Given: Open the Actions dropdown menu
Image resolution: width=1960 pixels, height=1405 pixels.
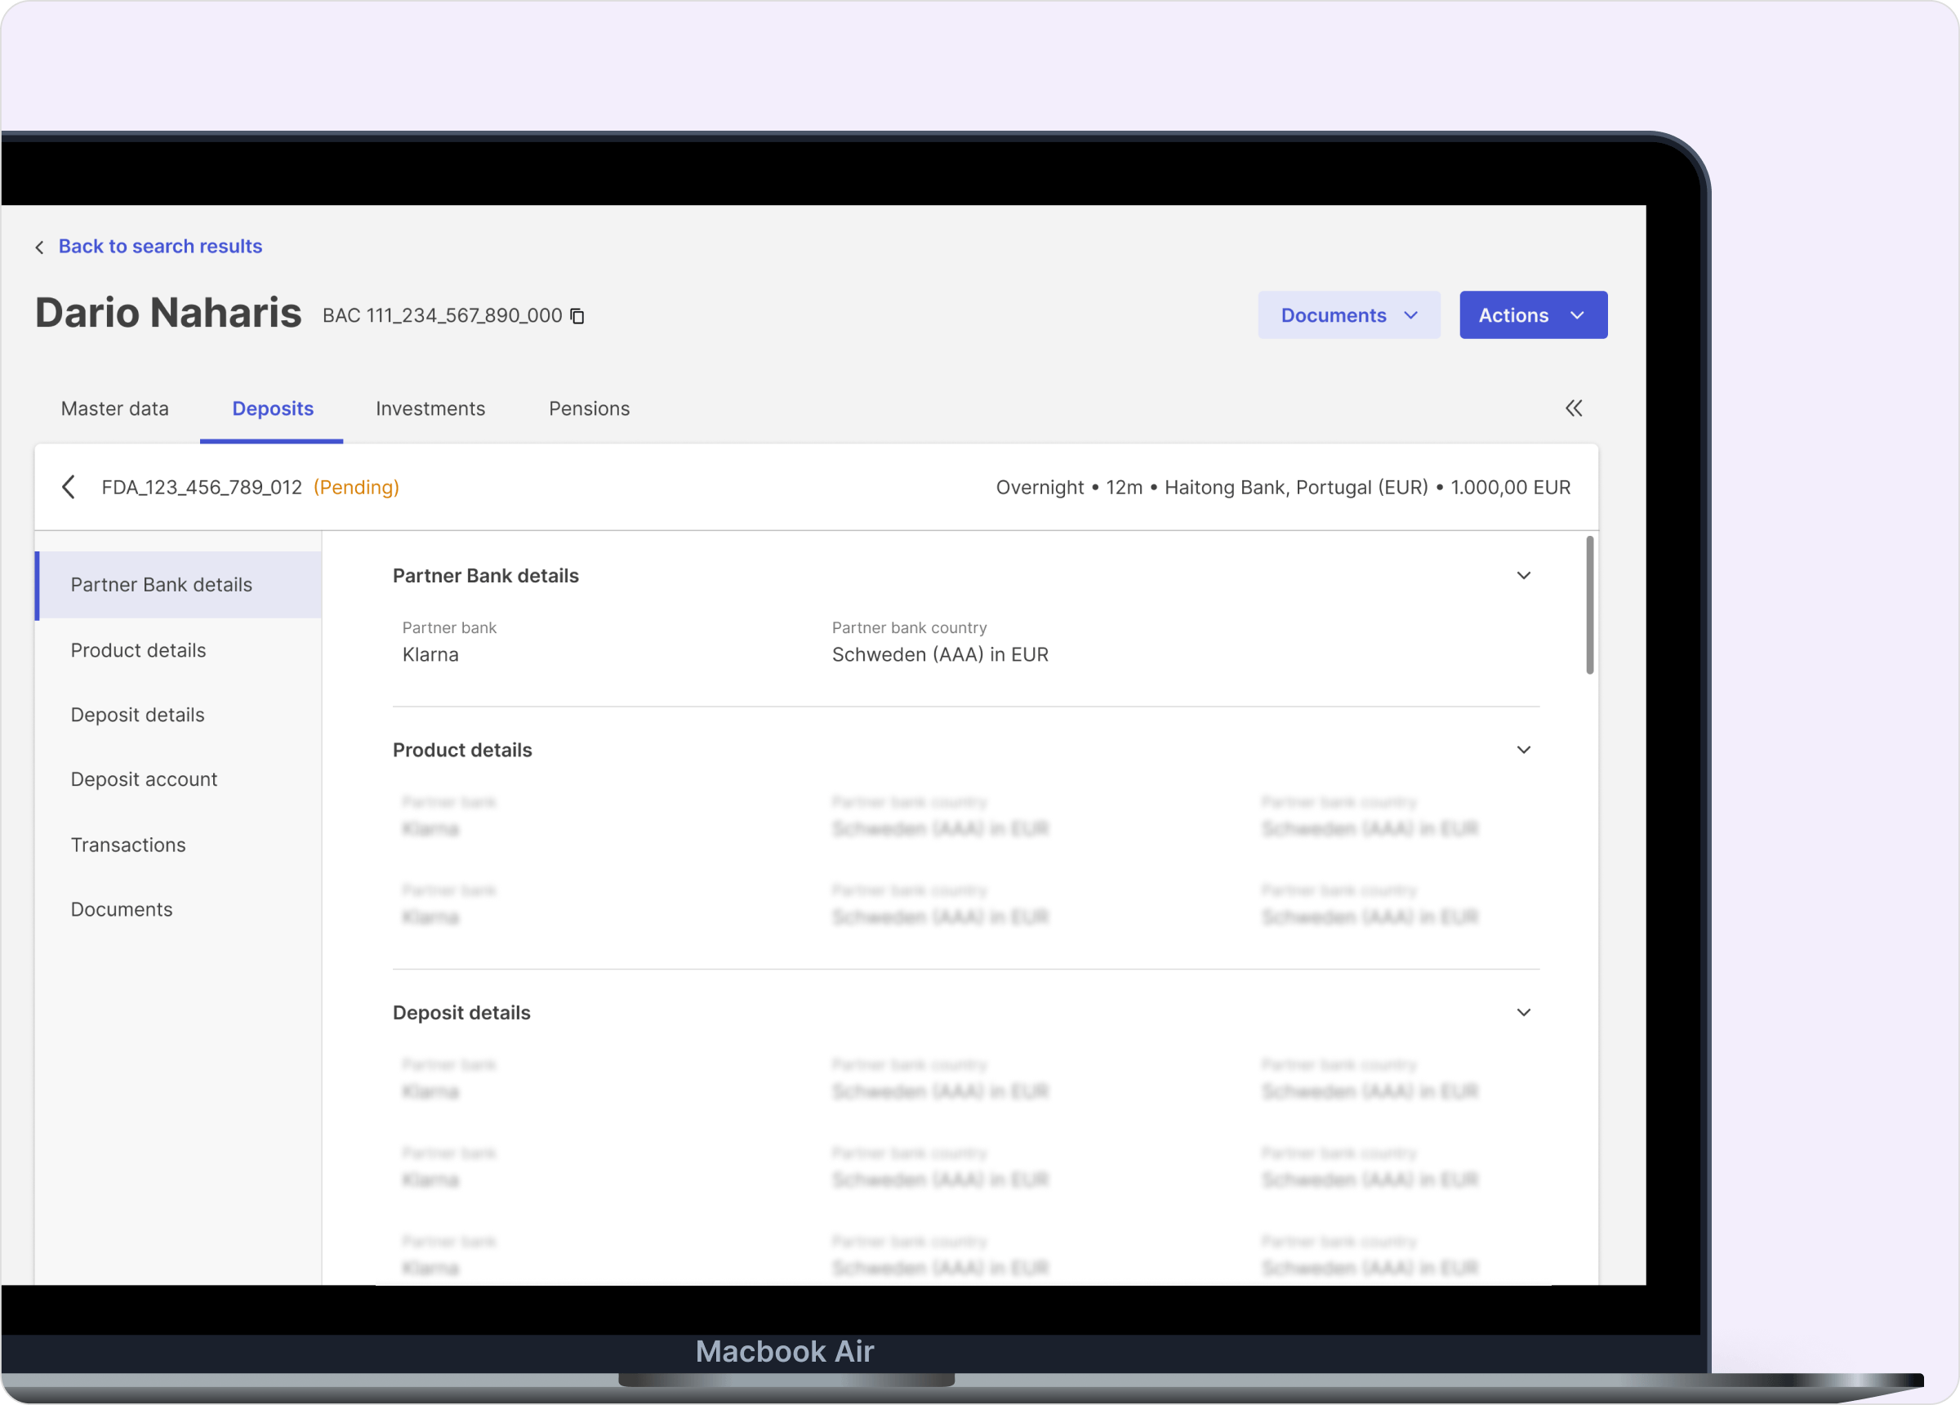Looking at the screenshot, I should click(x=1532, y=315).
